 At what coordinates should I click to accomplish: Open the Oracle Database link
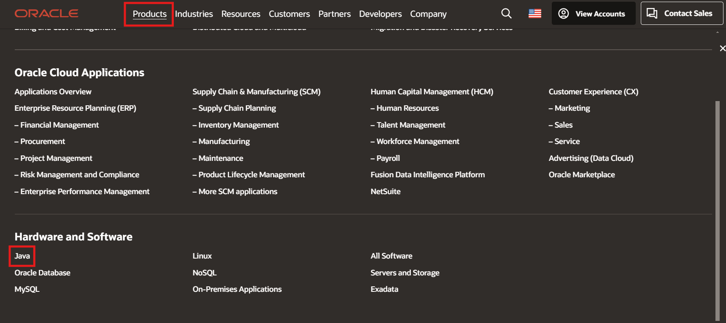tap(42, 273)
